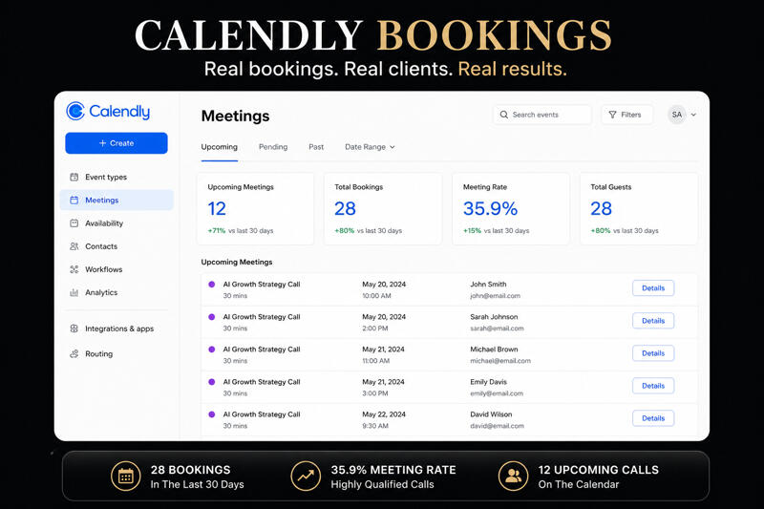Click the Contacts people icon
Image resolution: width=764 pixels, height=509 pixels.
[74, 246]
